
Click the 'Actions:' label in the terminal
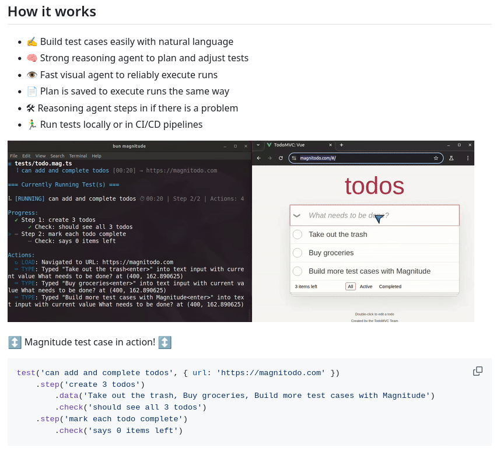(22, 255)
